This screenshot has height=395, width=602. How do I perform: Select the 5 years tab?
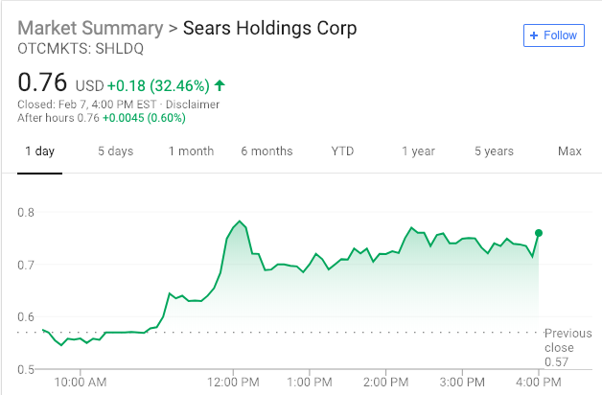click(x=494, y=151)
